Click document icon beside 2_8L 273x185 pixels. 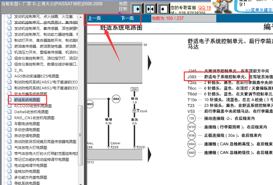point(10,70)
